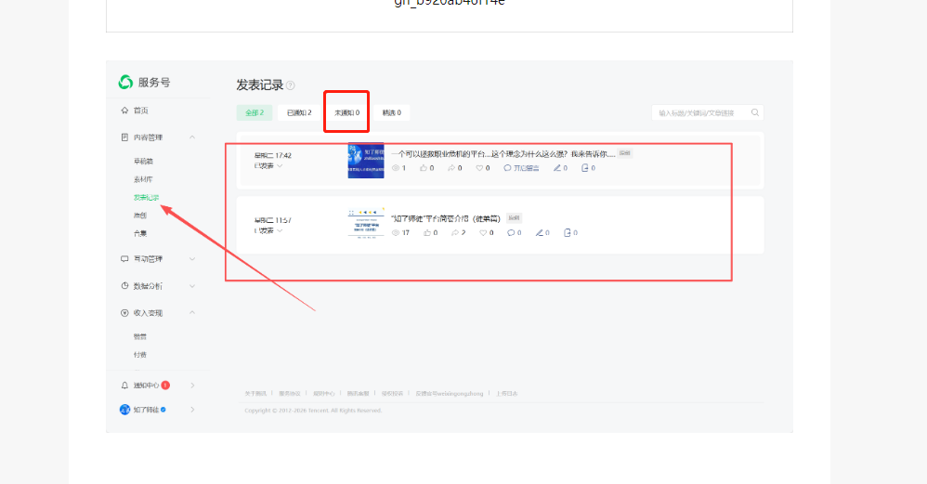The image size is (927, 484).
Task: Click the thumbs-up icon of the 17:42 article
Action: (x=424, y=168)
